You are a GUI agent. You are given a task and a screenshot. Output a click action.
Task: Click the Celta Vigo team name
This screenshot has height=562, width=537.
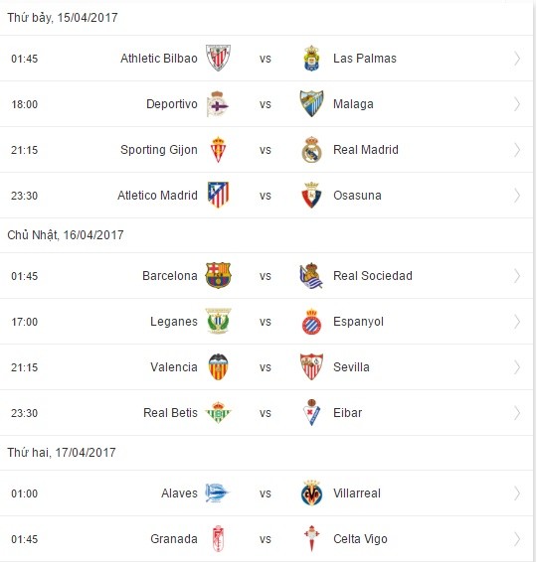pyautogui.click(x=360, y=539)
